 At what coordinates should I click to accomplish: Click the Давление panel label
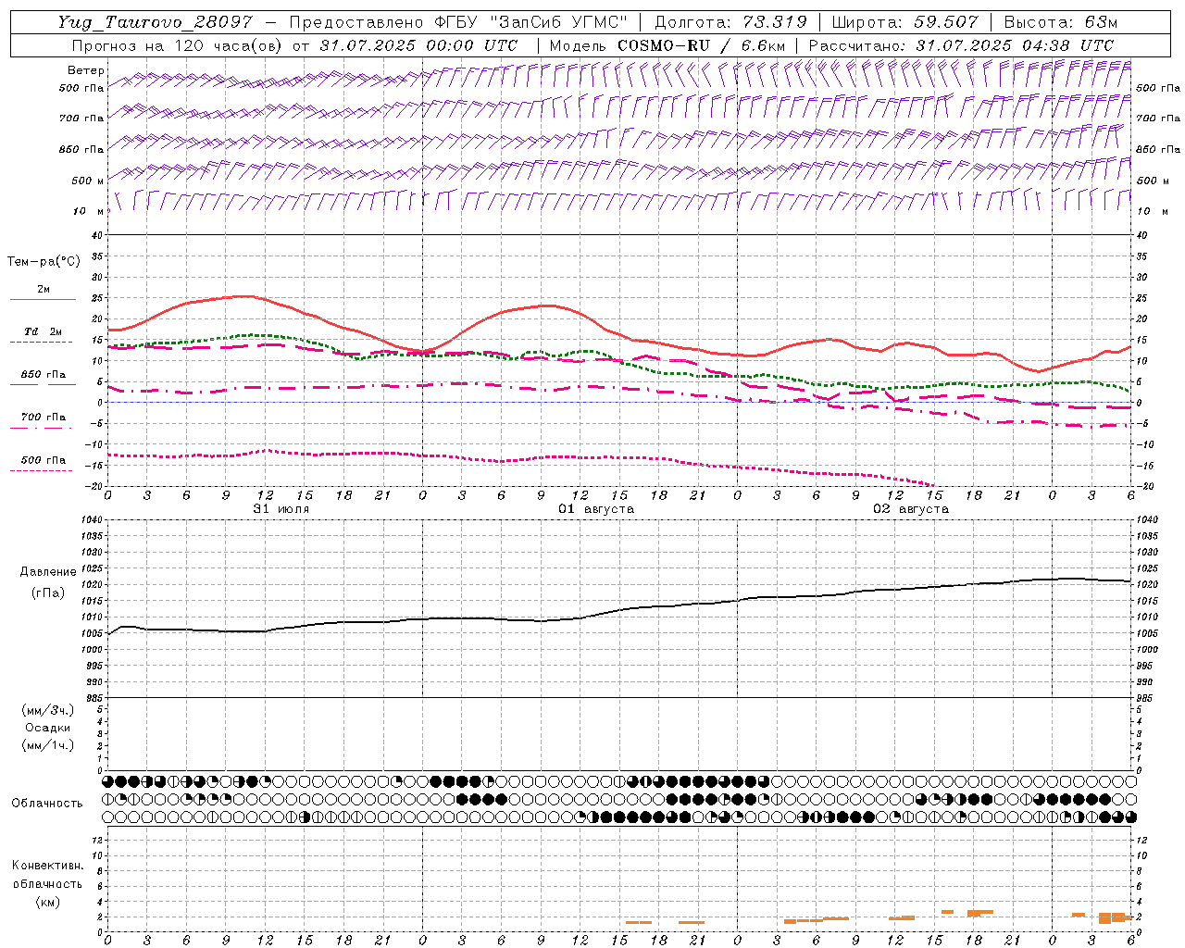pos(48,571)
